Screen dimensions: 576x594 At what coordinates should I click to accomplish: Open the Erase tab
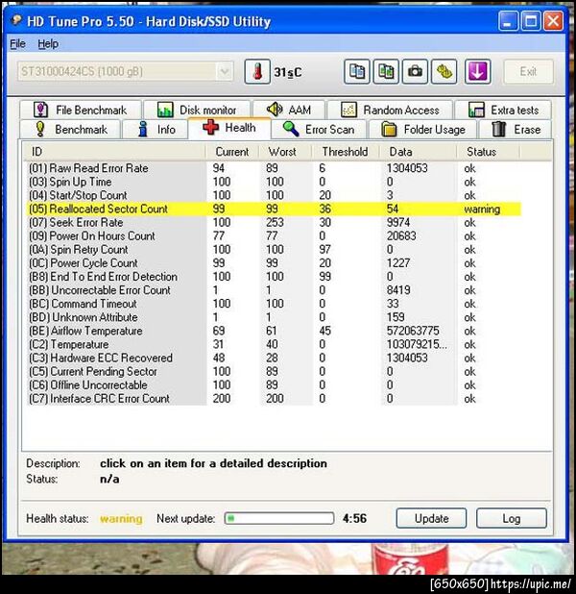tap(516, 130)
